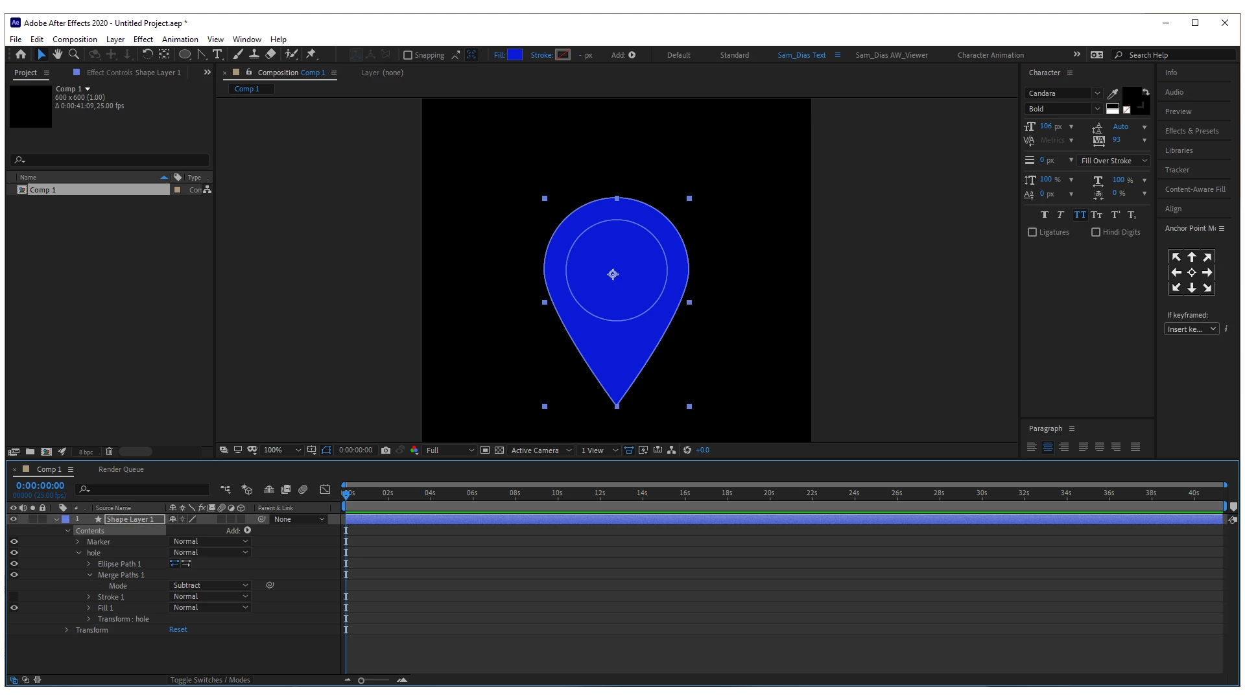The width and height of the screenshot is (1245, 700).
Task: Select the Horizontal Type tool
Action: (x=217, y=54)
